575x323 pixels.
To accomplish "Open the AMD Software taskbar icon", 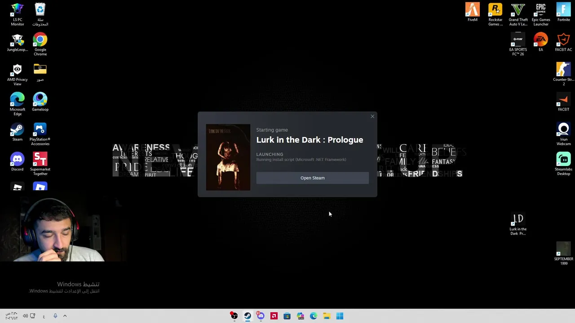I will point(274,316).
